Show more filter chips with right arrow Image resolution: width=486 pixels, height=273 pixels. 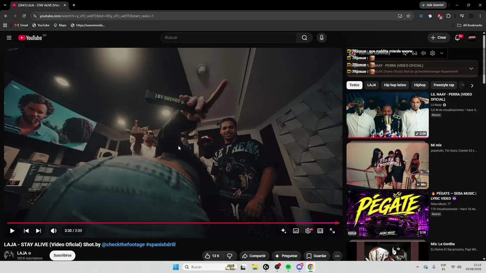tap(472, 85)
